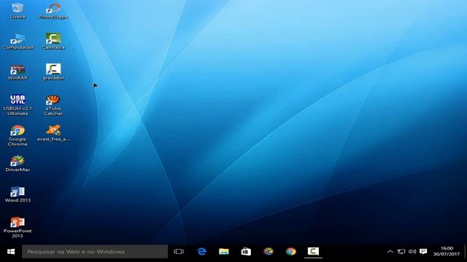Open the network status tray icon
Screen dimensions: 467x262
(401, 252)
